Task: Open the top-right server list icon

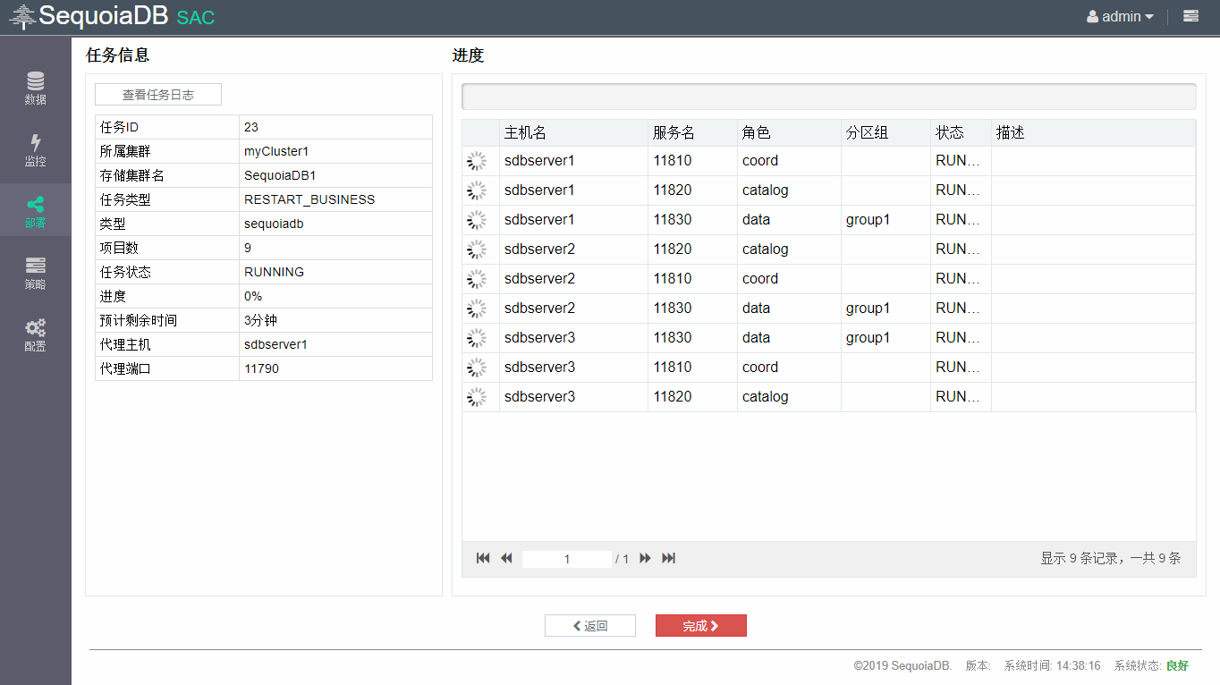Action: (1190, 16)
